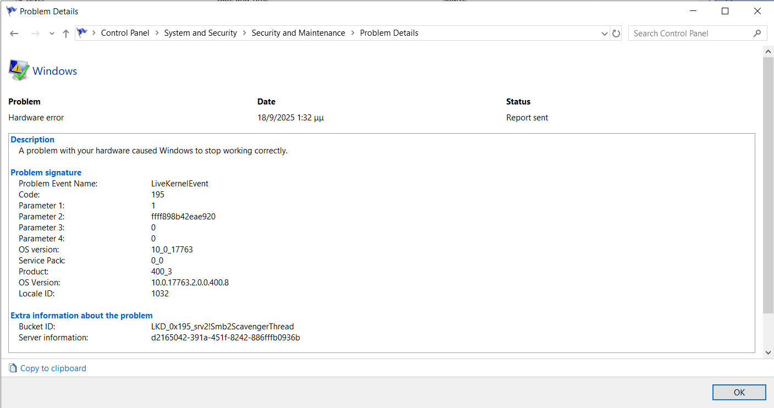Viewport: 774px width, 408px height.
Task: Click the Parameter 2 value ffff898b42eae920
Action: pos(183,217)
